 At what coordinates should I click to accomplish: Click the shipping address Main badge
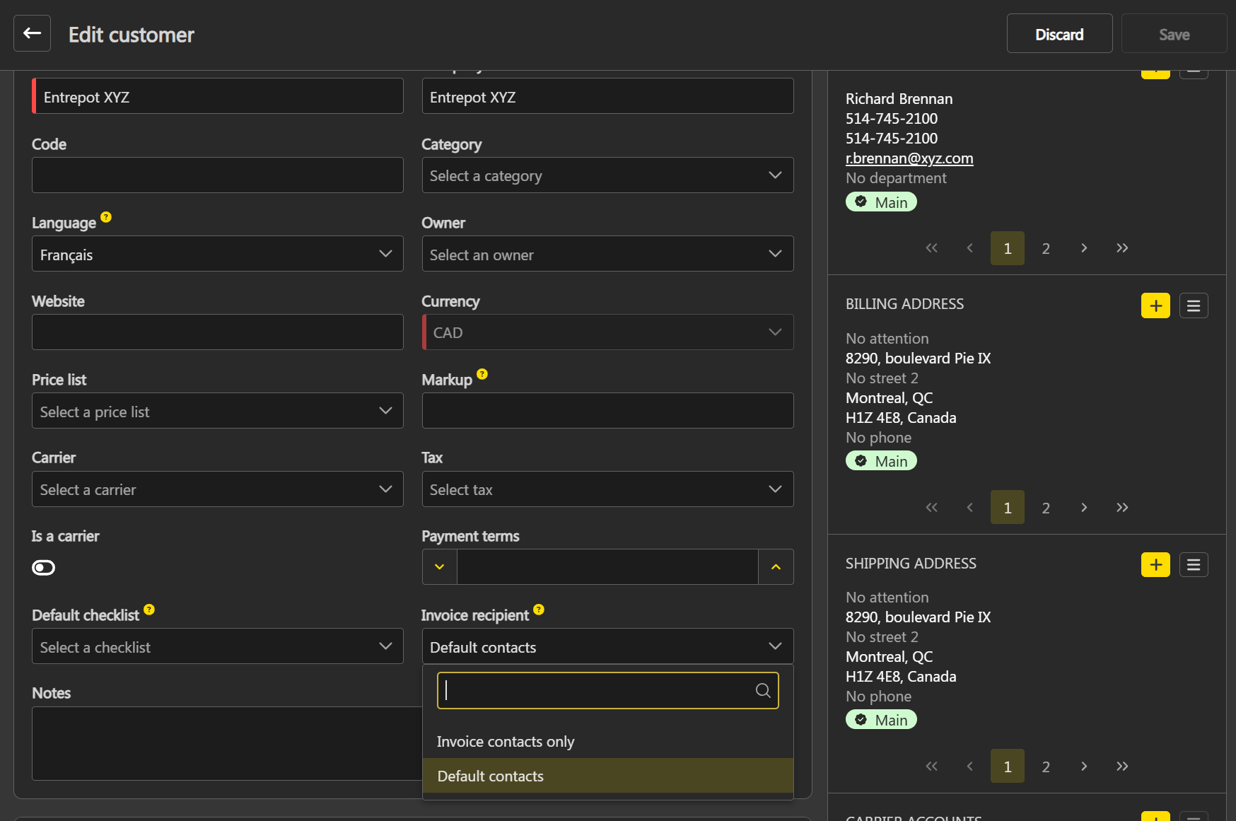tap(881, 720)
